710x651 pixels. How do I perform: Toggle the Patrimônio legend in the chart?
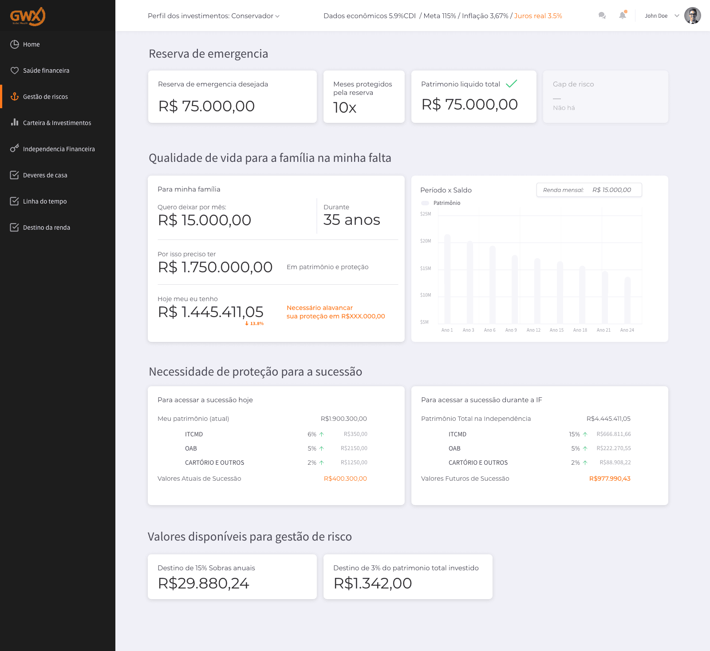pos(441,203)
